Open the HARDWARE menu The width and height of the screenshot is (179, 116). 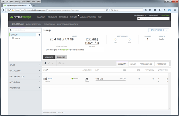52,17
